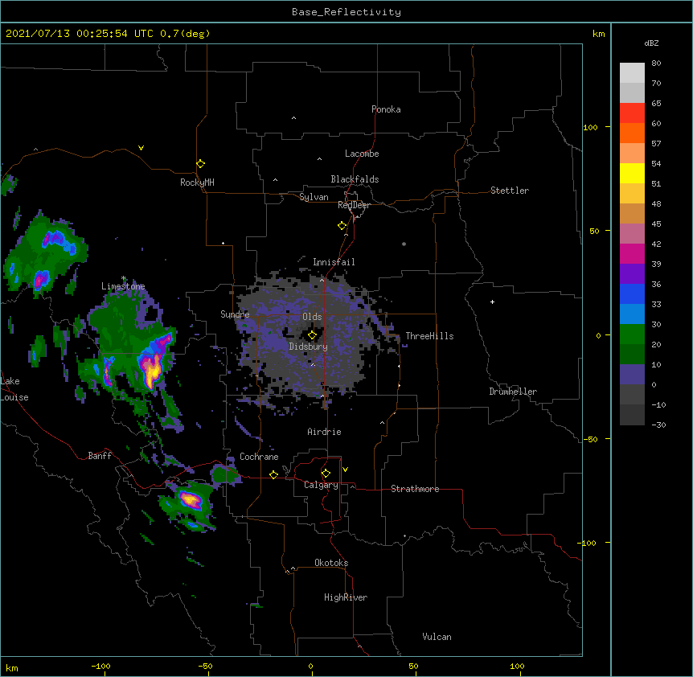Click the white plus marker north of Drumheller
The height and width of the screenshot is (677, 693).
pos(492,302)
